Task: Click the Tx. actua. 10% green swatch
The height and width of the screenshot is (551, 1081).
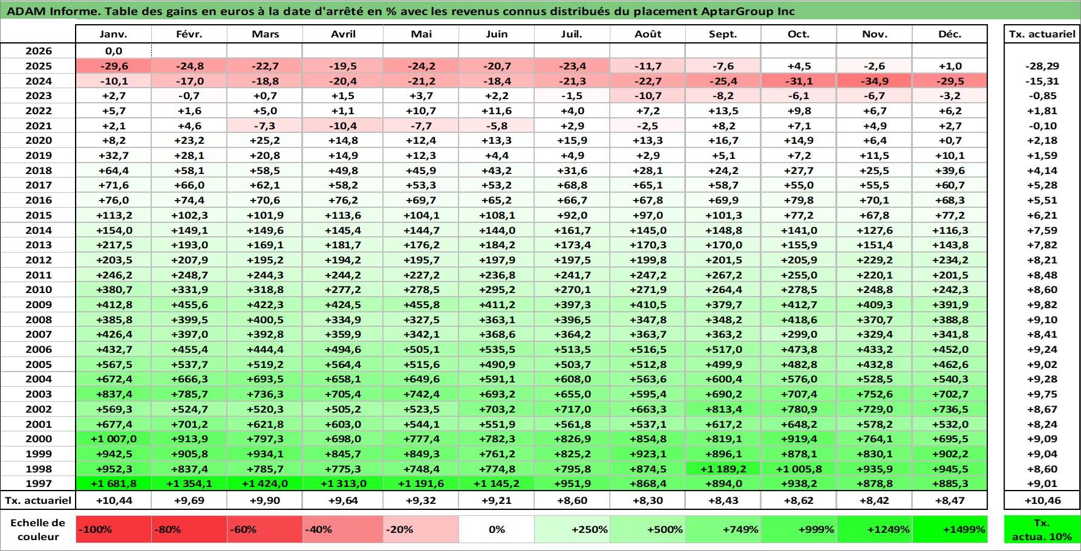Action: tap(1042, 529)
